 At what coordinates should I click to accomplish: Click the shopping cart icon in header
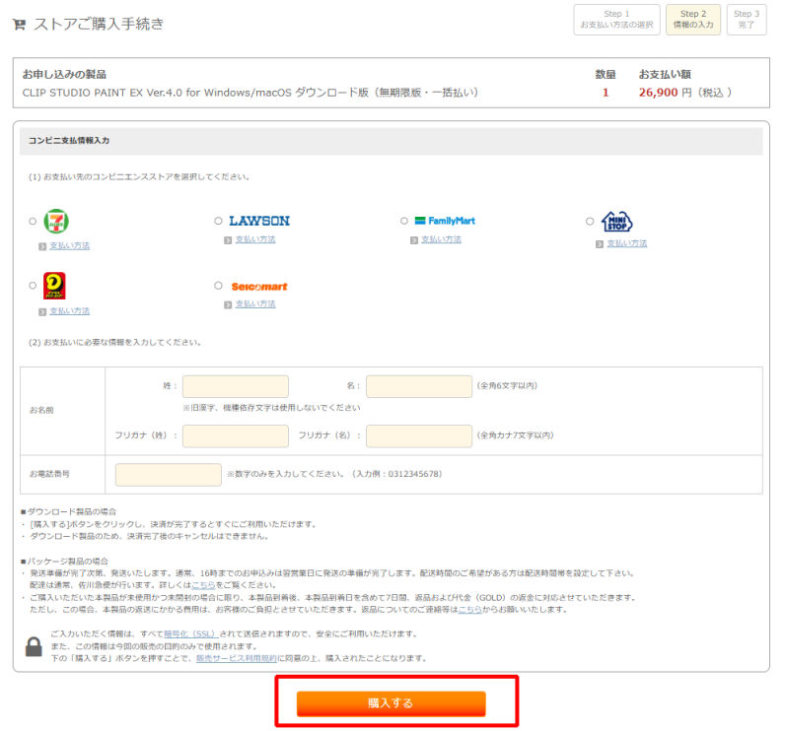click(19, 24)
